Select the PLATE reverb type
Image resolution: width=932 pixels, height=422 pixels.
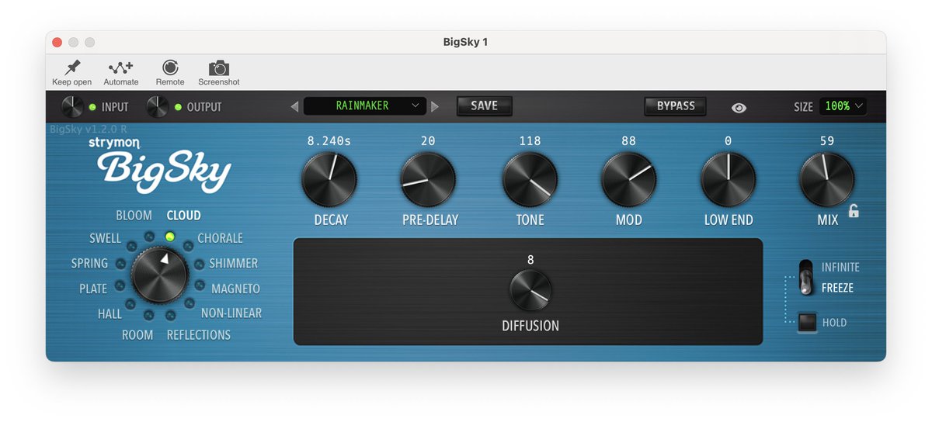(x=93, y=289)
